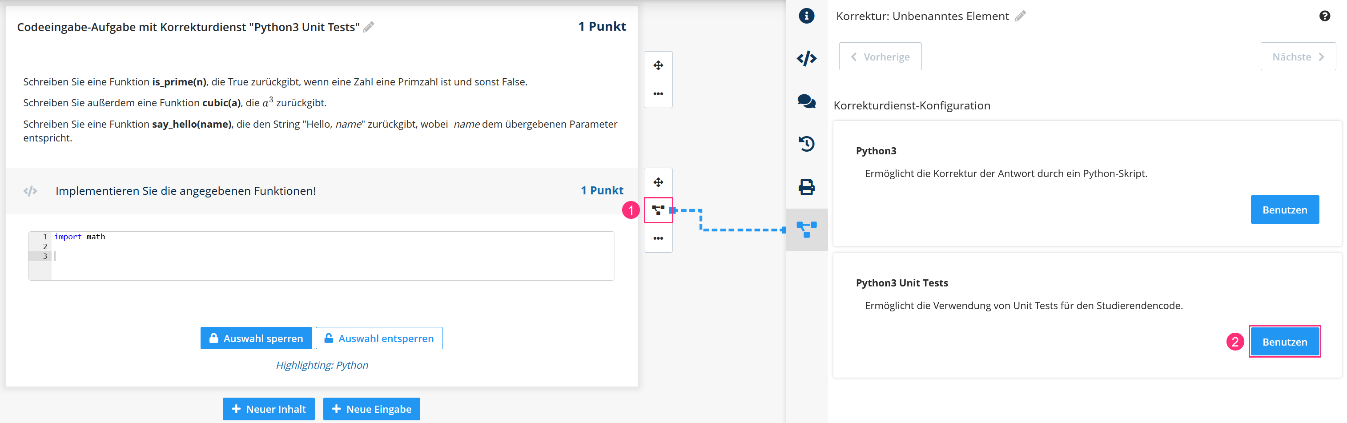Select the correction service sidebar icon
Screen dimensions: 1347x423
click(x=806, y=230)
